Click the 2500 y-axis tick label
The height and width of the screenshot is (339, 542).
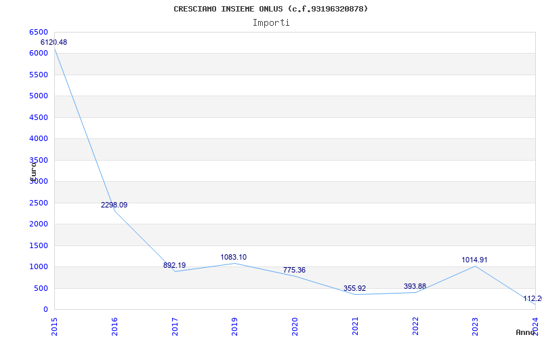[39, 203]
